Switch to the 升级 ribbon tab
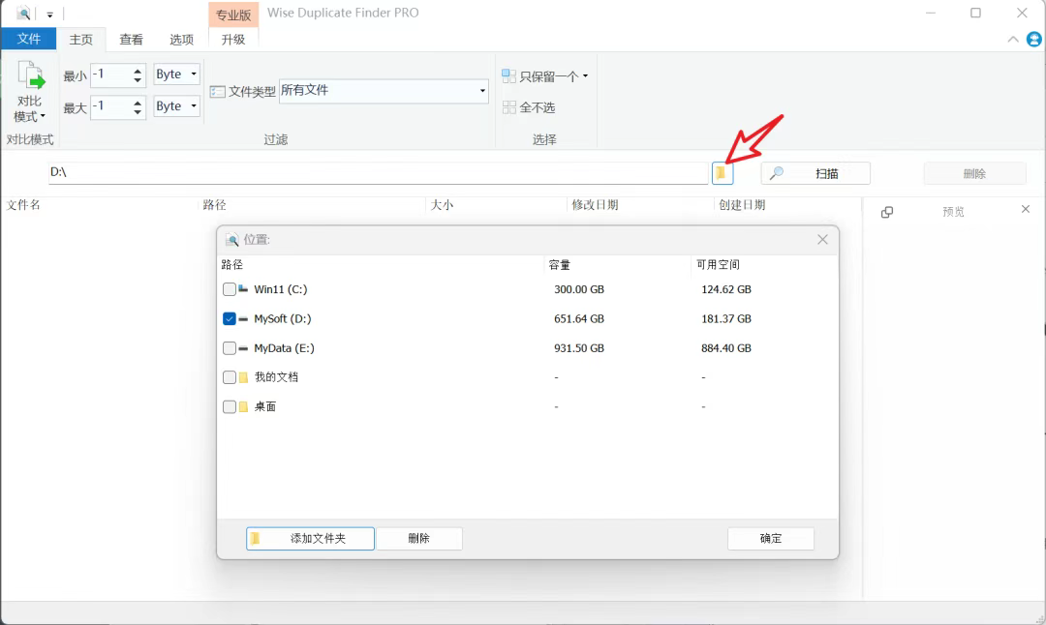The image size is (1046, 625). click(233, 40)
